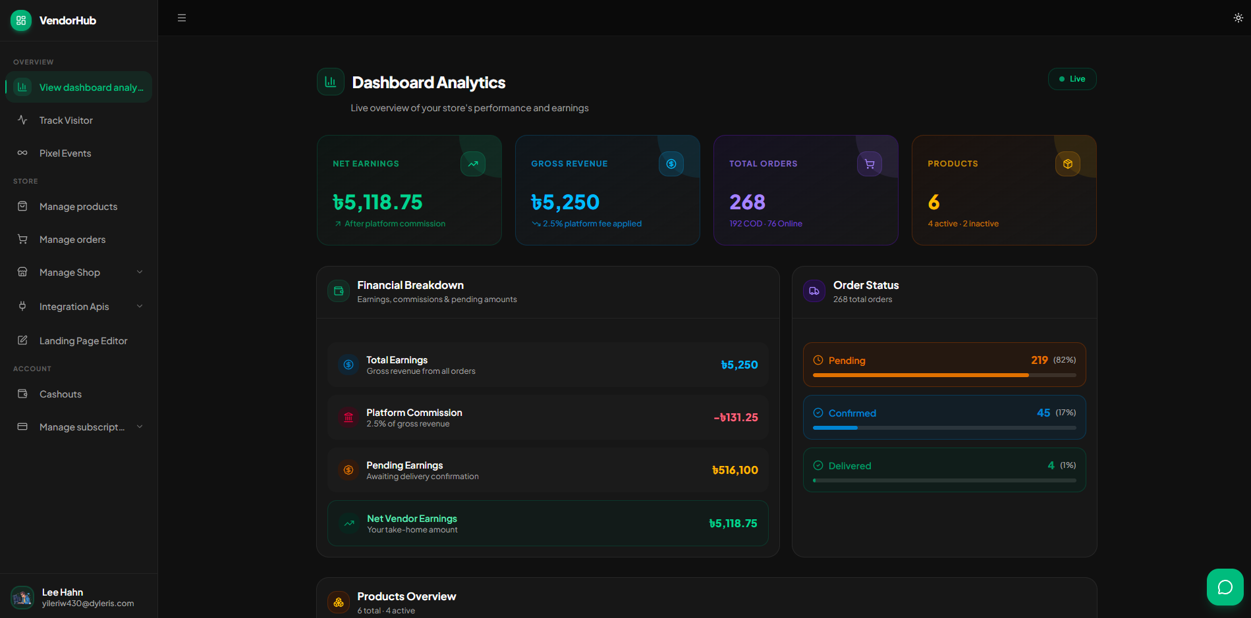Click the Gross Revenue dollar icon
1251x618 pixels.
[671, 164]
